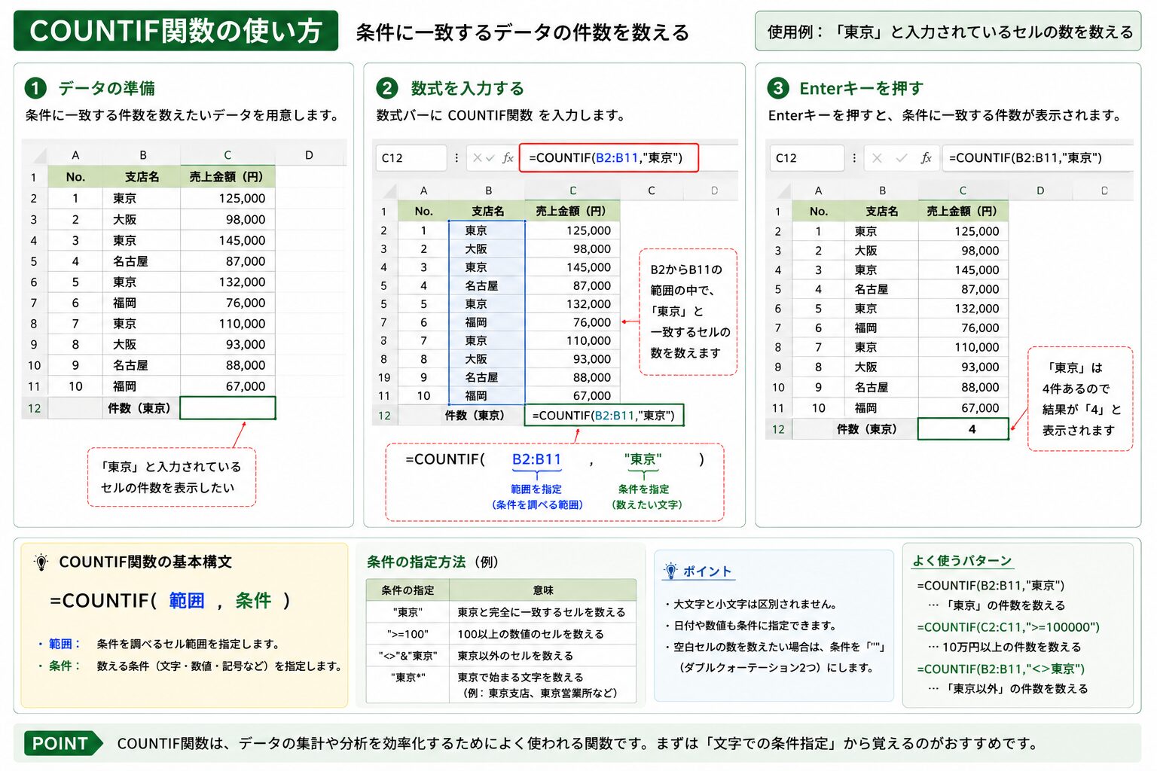
Task: Click the C12 name box in step 2
Action: (x=411, y=158)
